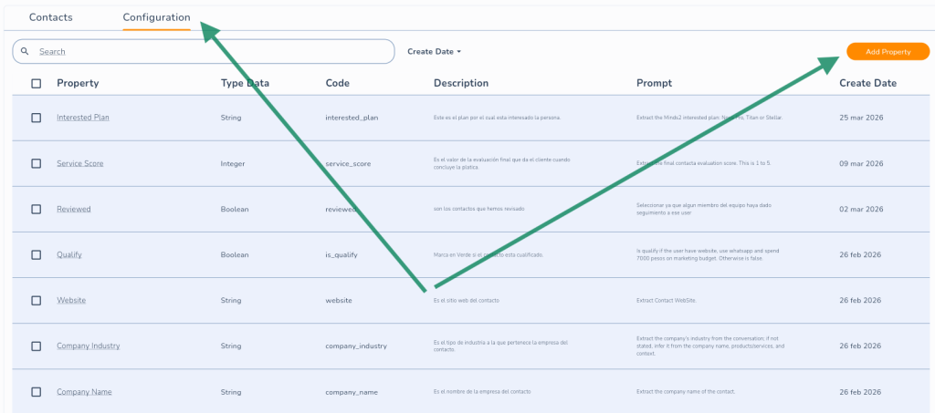The width and height of the screenshot is (935, 413).
Task: Open the Company Industry property link
Action: coord(89,346)
